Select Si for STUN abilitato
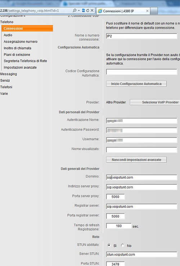 (109, 245)
